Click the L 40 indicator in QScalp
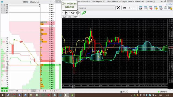Screen dimensions: 173x97 [x=45, y=91]
